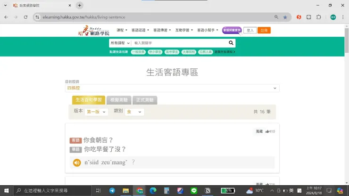
Task: Reload the current page
Action: pyautogui.click(x=25, y=17)
